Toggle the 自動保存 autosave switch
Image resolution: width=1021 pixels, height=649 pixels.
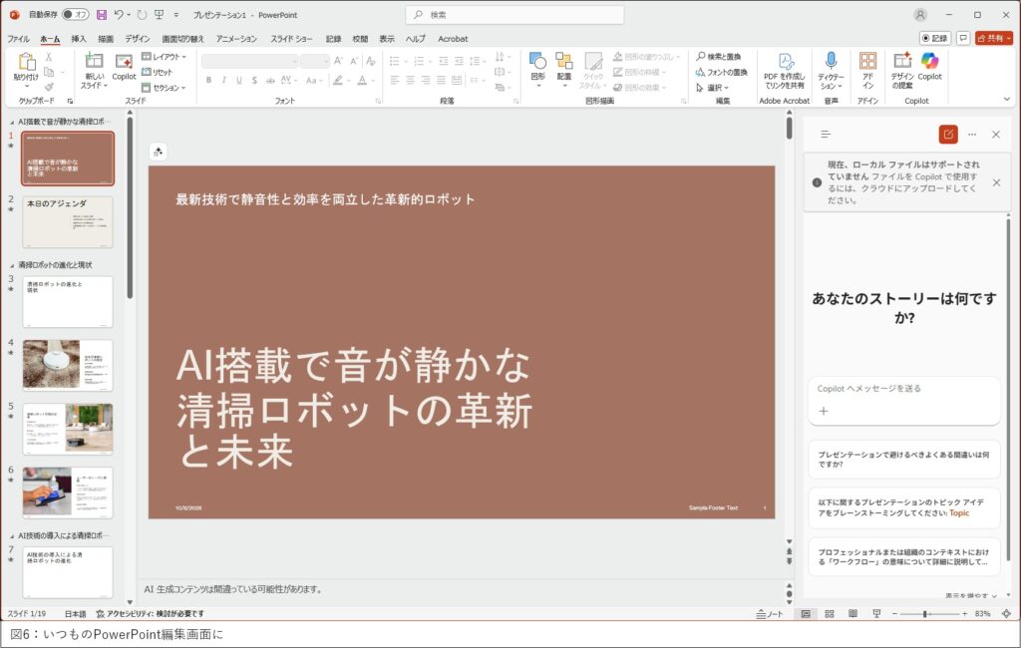coord(75,15)
